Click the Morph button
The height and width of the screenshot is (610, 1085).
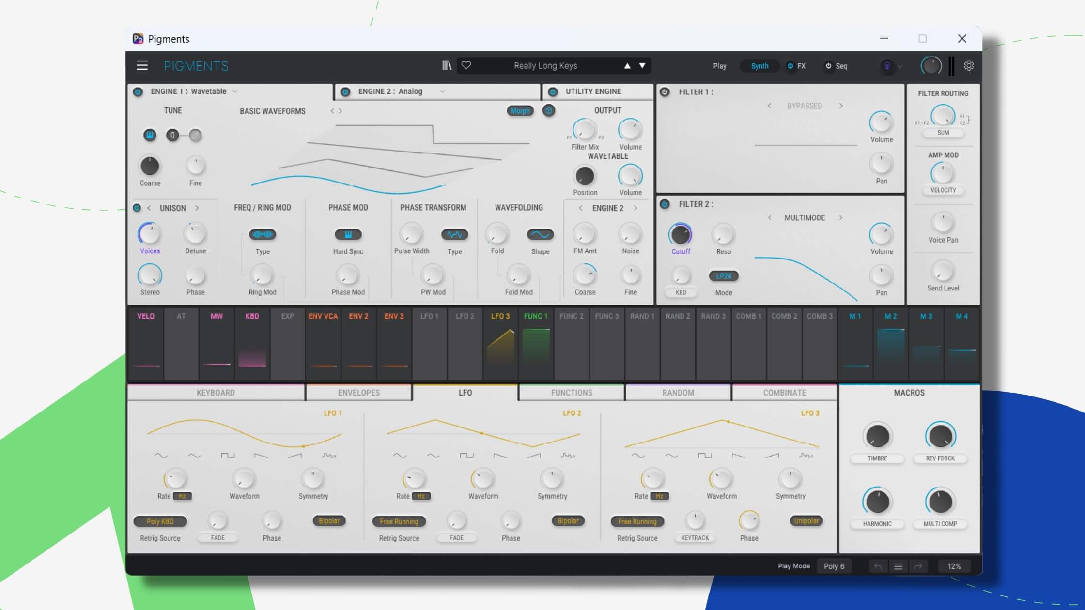tap(520, 111)
